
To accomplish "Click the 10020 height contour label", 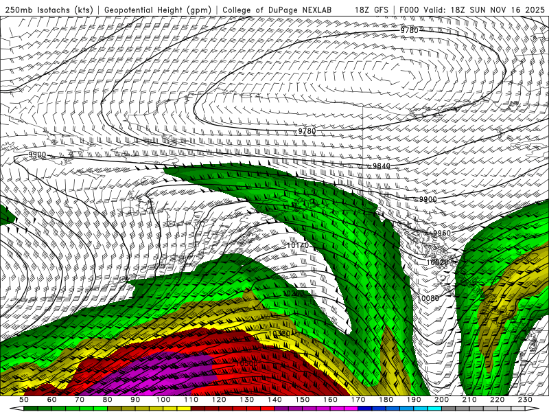I will coord(437,262).
